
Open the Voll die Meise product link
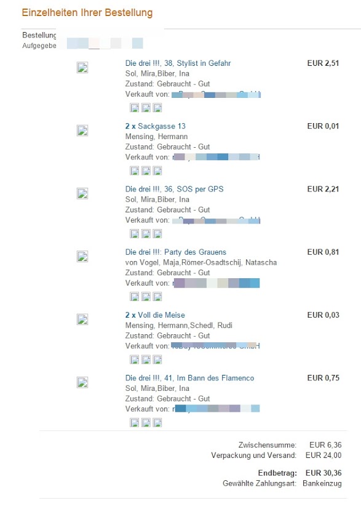coord(161,315)
